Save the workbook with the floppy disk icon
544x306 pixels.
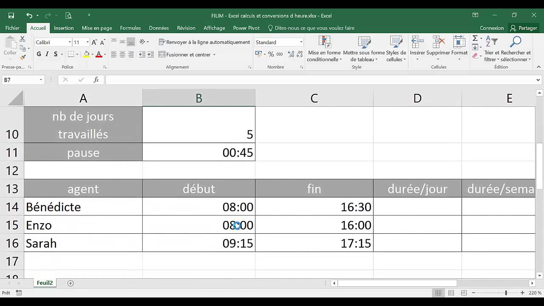point(11,16)
